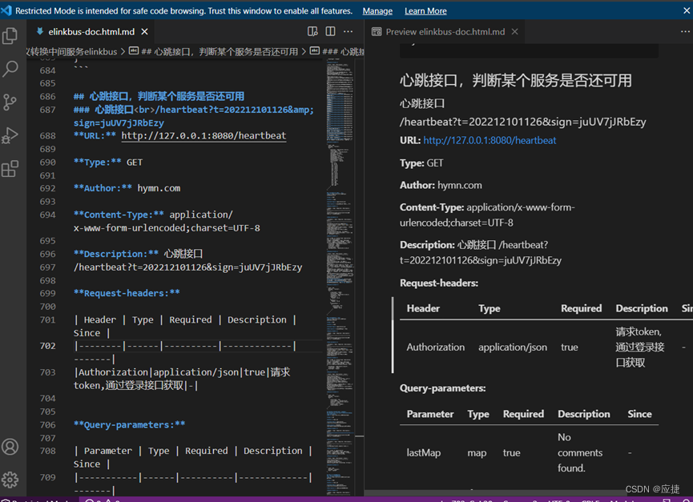Image resolution: width=693 pixels, height=502 pixels.
Task: Click the editor's vertical scrollbar marker
Action: [x=359, y=436]
